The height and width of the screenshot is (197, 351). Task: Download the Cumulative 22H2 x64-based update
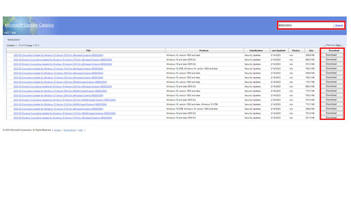click(x=331, y=77)
